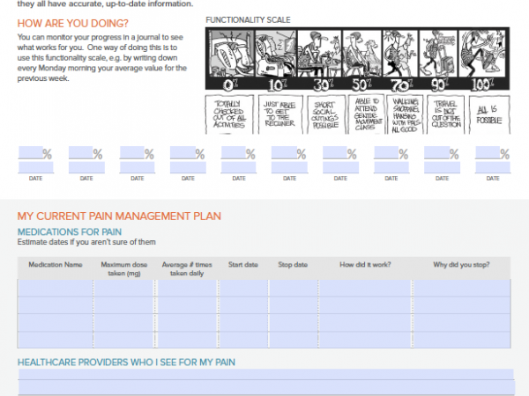
Task: Click the 'Maximum dose taken (mg)' column header
Action: coord(124,268)
